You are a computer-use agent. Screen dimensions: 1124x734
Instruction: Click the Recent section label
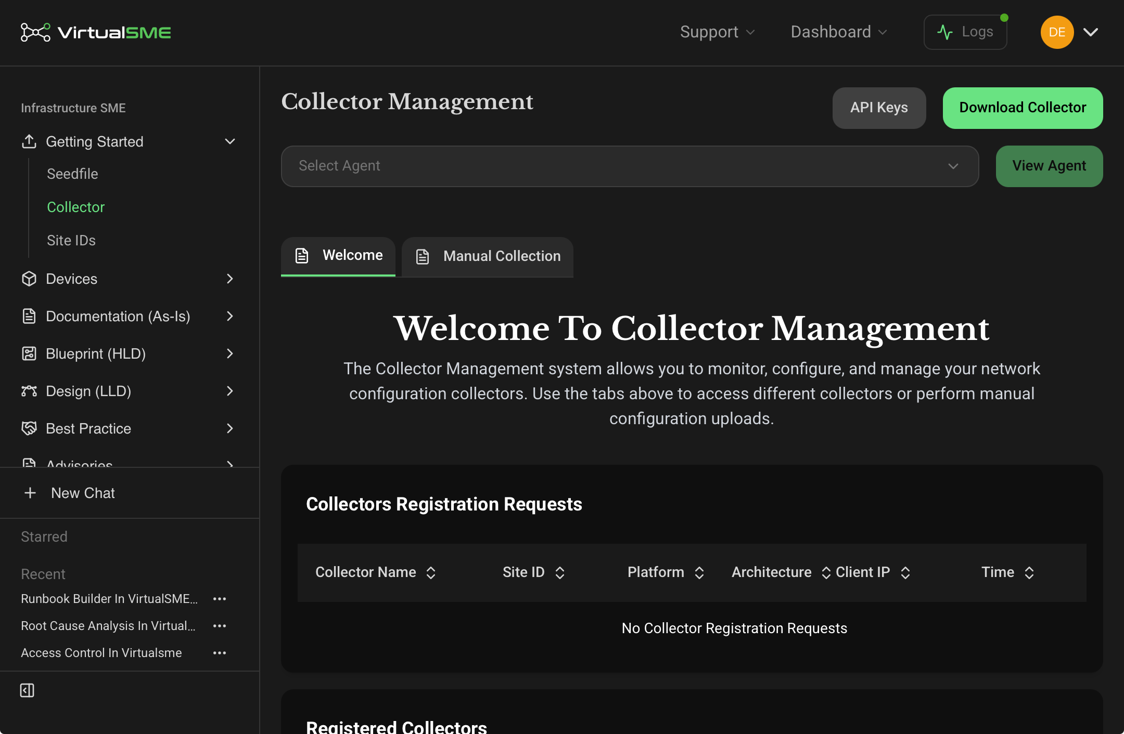(x=43, y=574)
